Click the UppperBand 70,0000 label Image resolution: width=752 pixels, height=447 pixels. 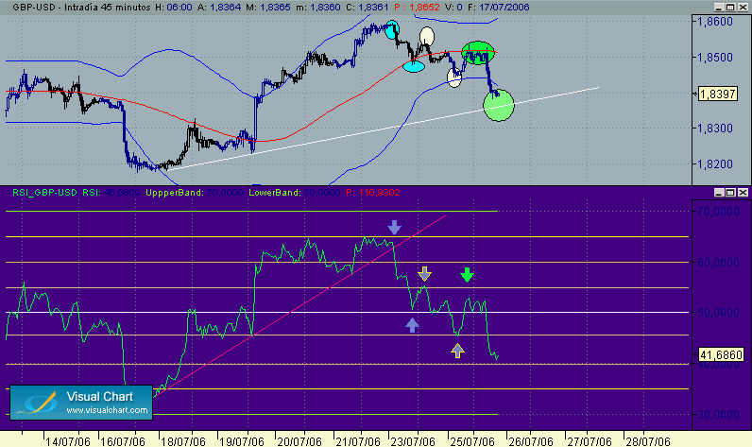[195, 193]
